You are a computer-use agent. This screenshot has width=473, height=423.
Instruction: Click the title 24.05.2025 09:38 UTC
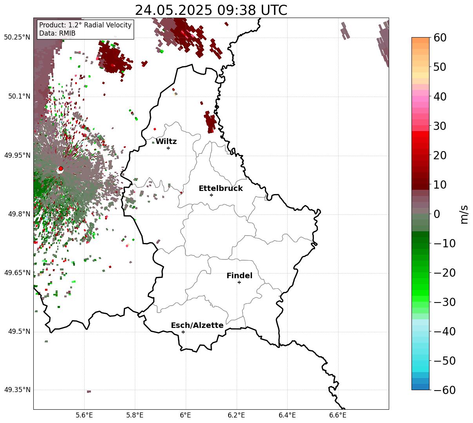[211, 10]
